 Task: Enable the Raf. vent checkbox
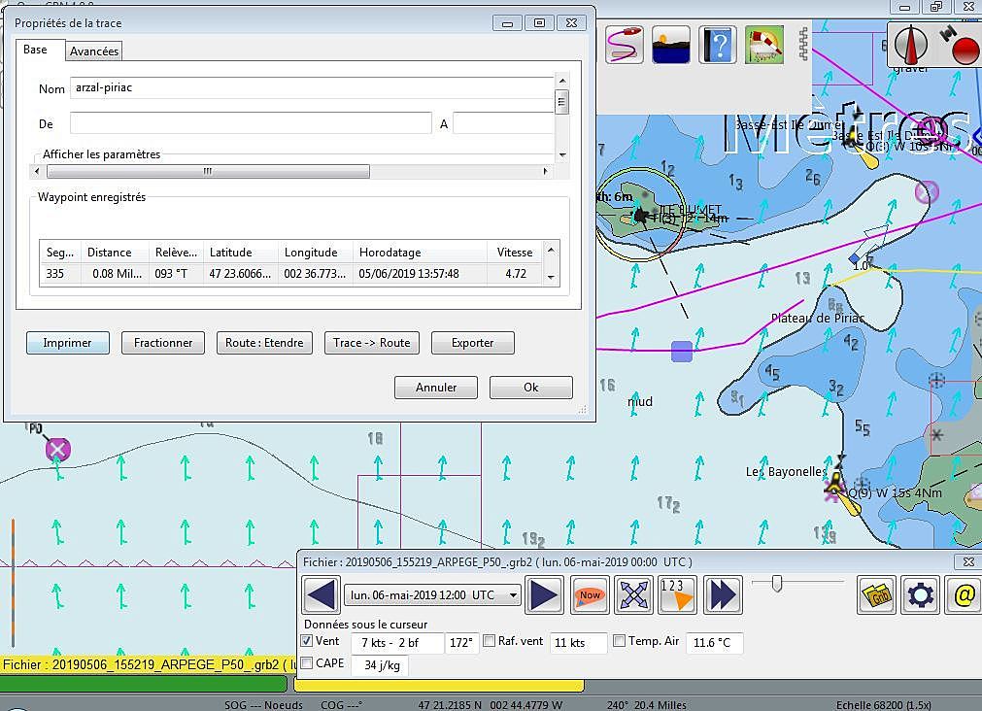490,641
